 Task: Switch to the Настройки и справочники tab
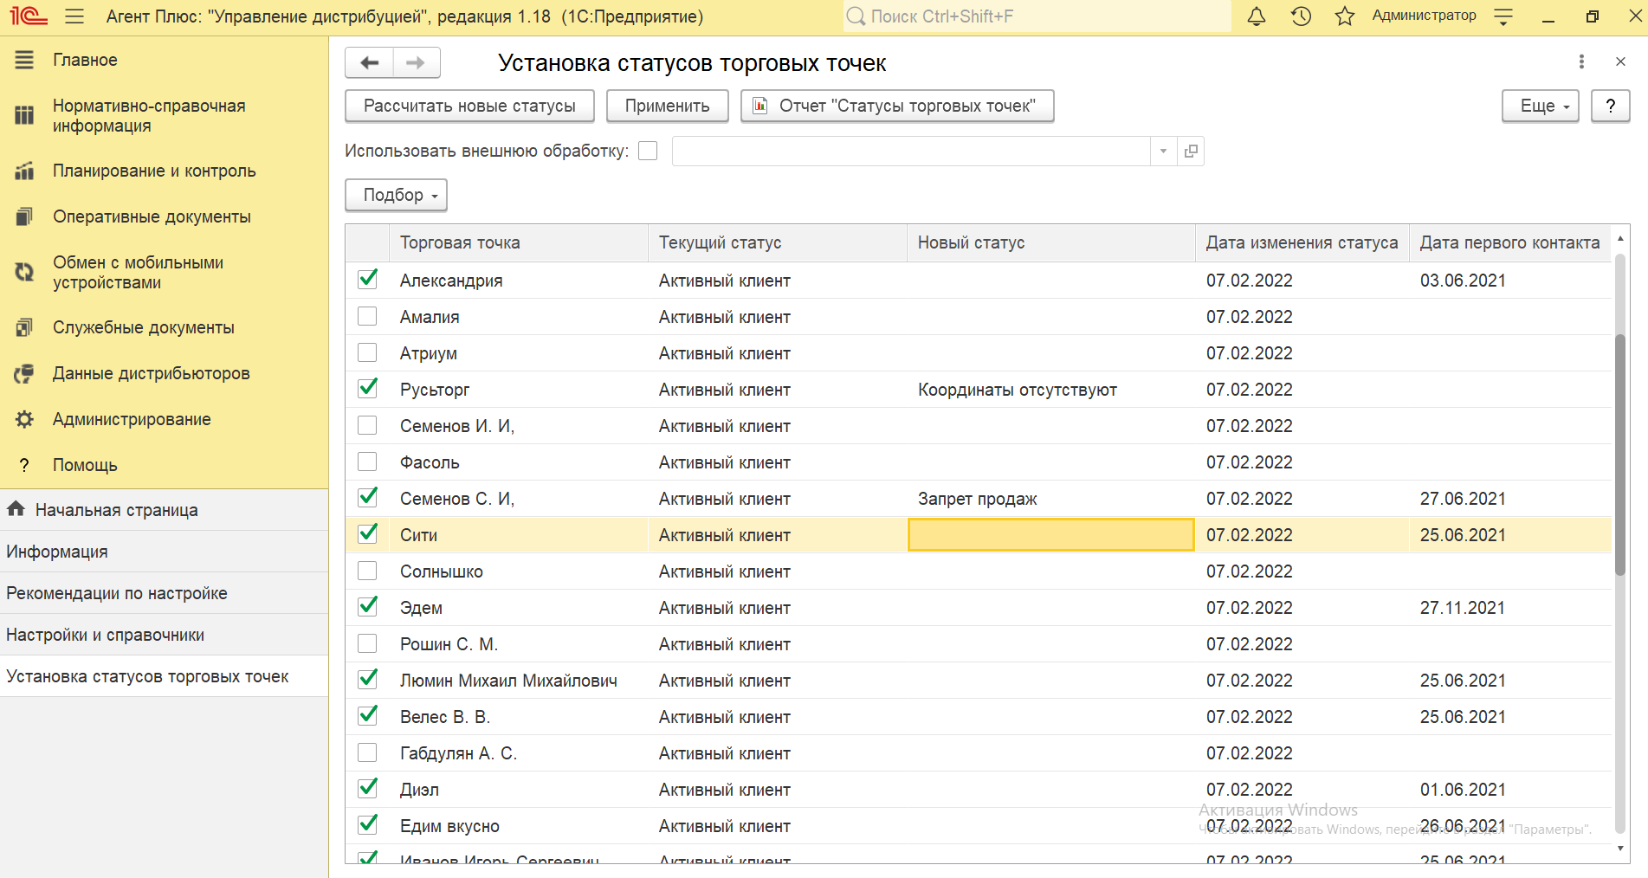pos(106,635)
